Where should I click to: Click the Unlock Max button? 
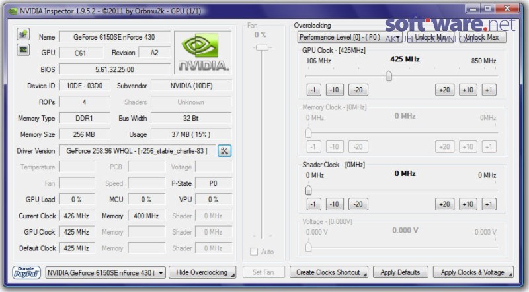[x=482, y=37]
